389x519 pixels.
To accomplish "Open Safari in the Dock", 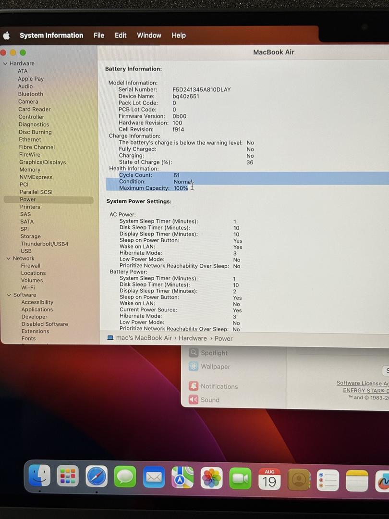I will [97, 476].
